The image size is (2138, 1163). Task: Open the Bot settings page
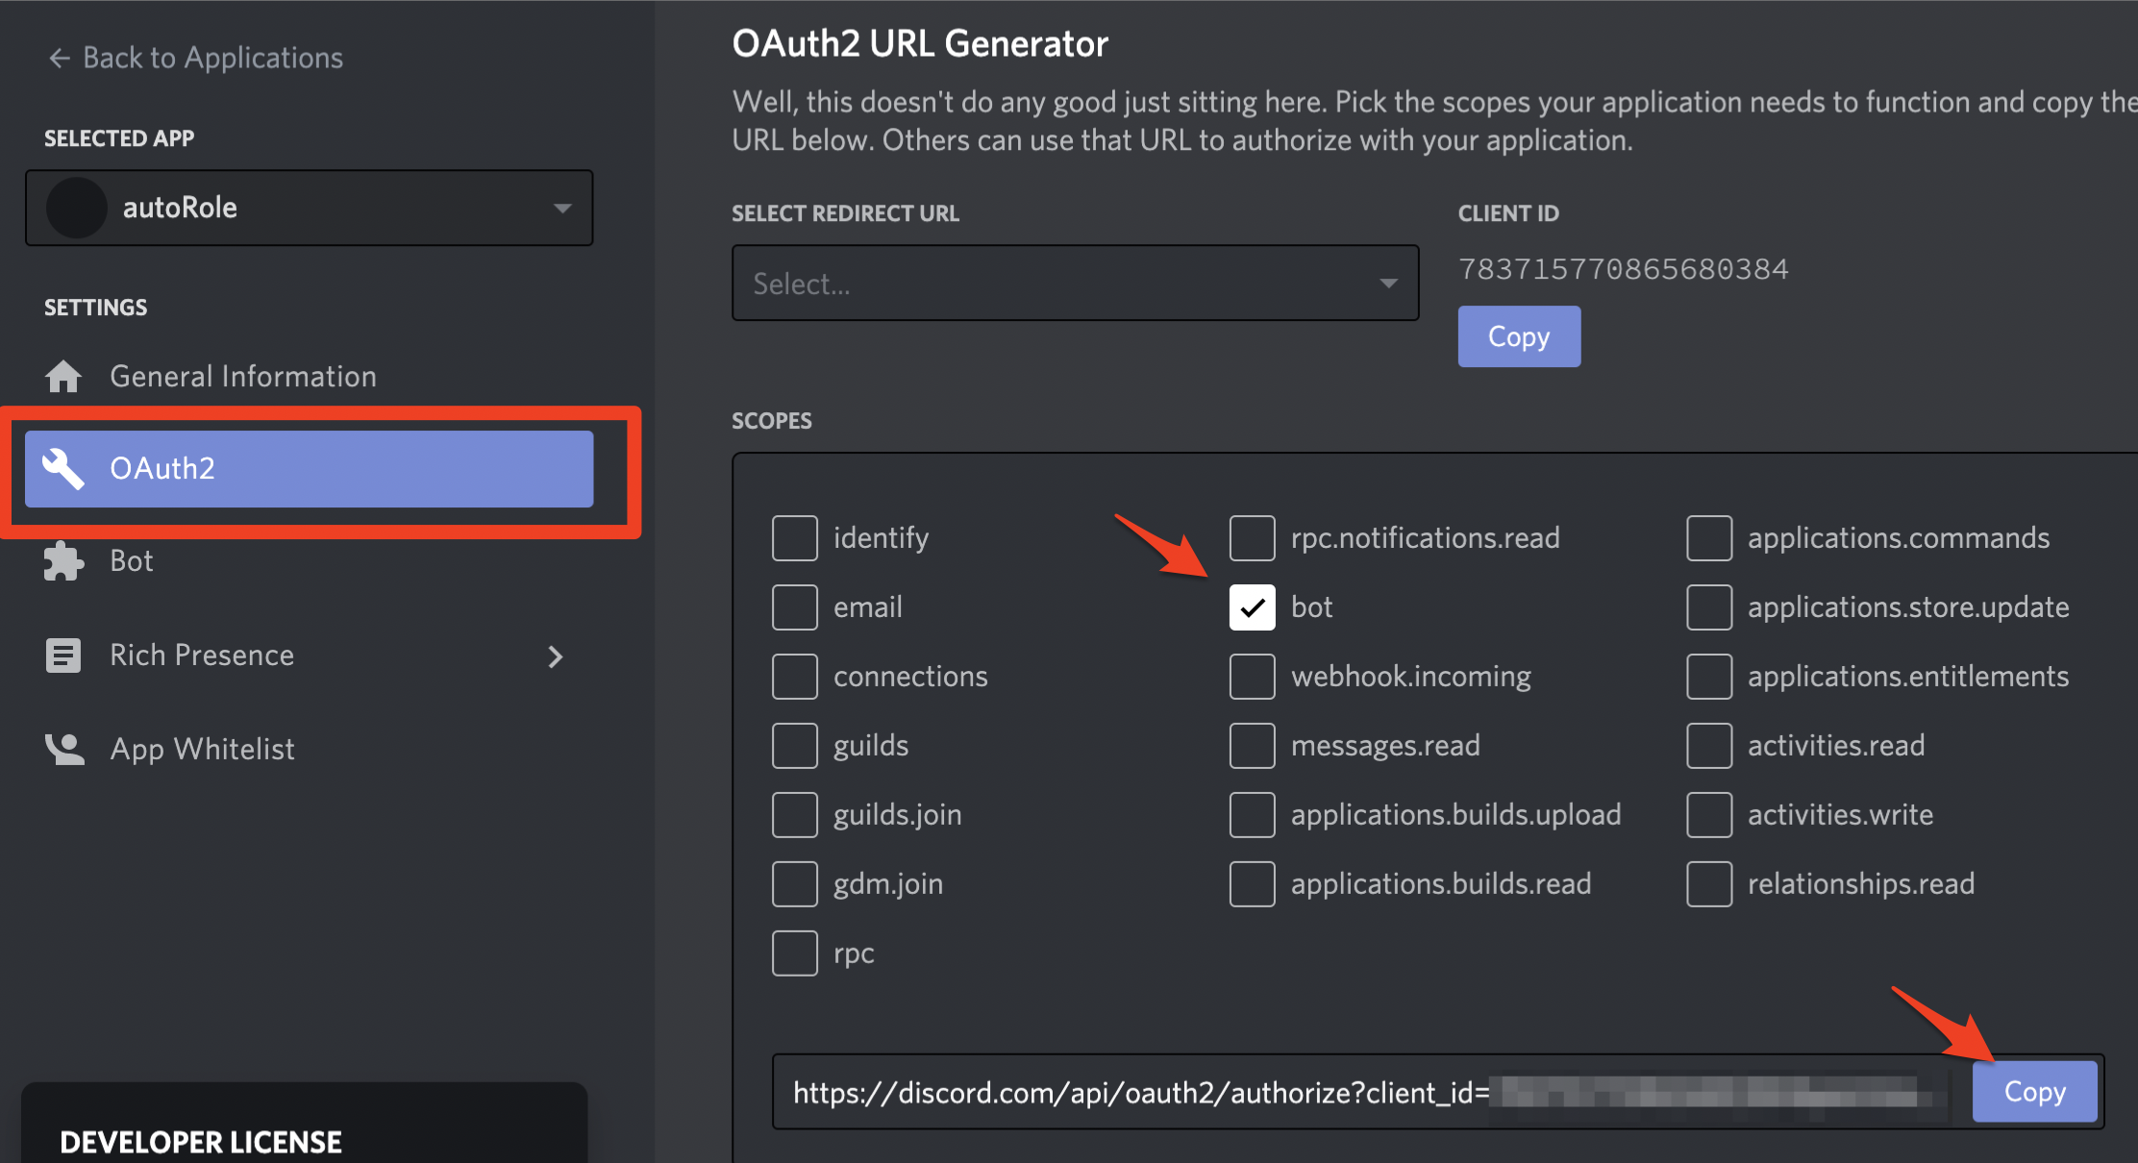tap(132, 561)
